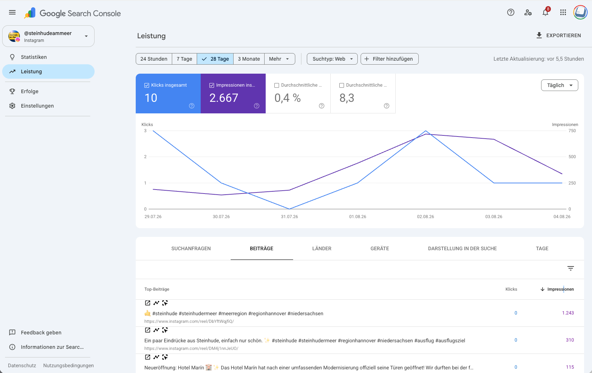
Task: Open Statistiken in the sidebar
Action: tap(48, 57)
